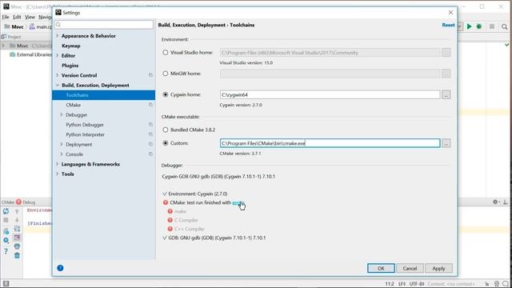The height and width of the screenshot is (288, 512).
Task: Click the lock icon in status bar
Action: click(487, 284)
